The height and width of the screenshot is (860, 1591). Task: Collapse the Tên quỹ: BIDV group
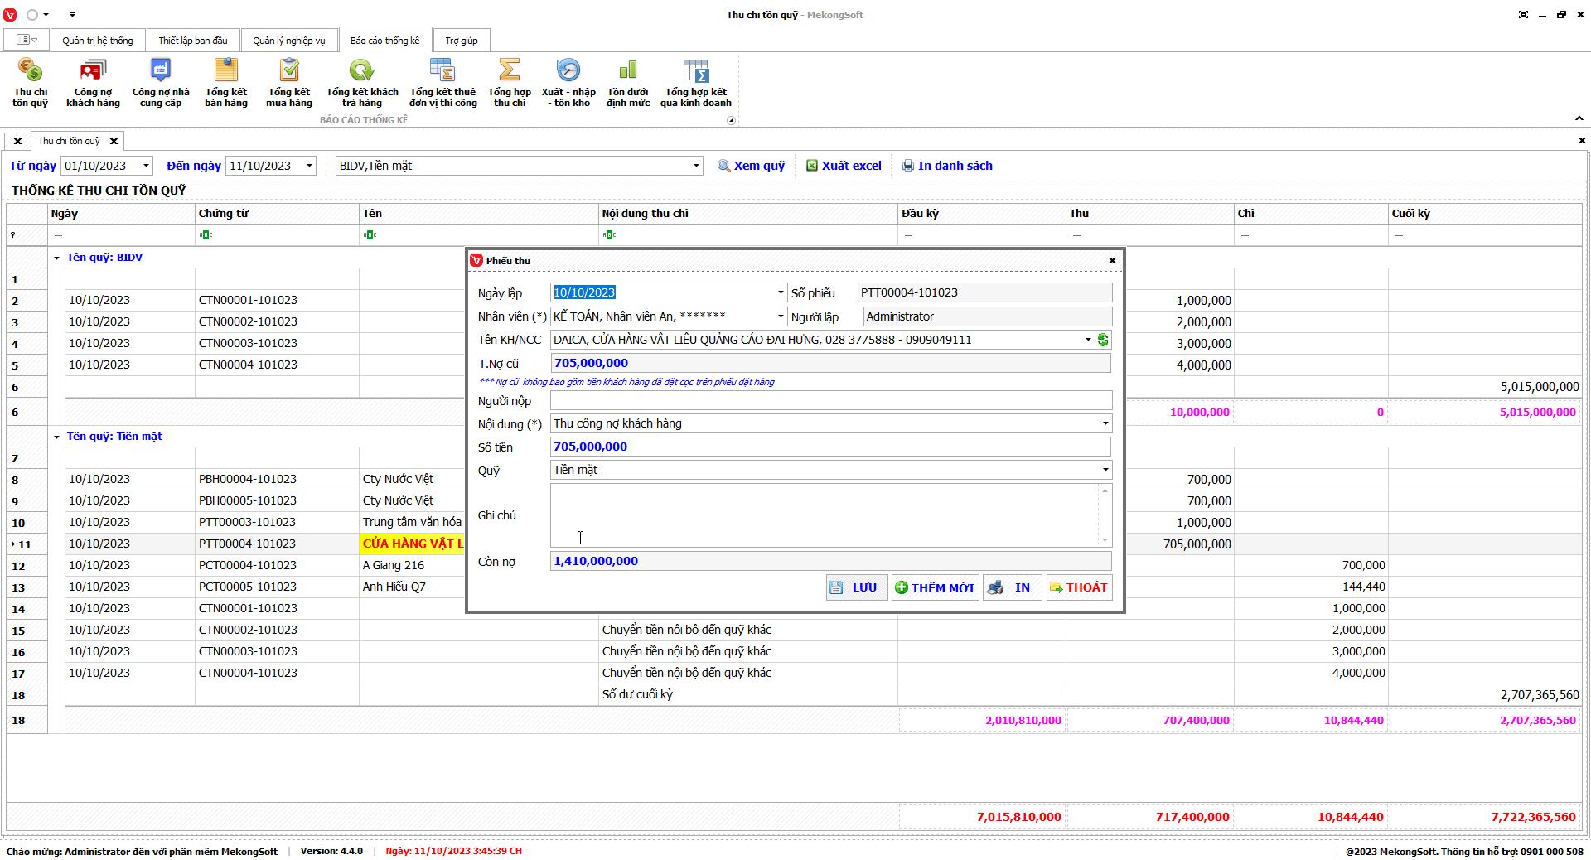(57, 258)
